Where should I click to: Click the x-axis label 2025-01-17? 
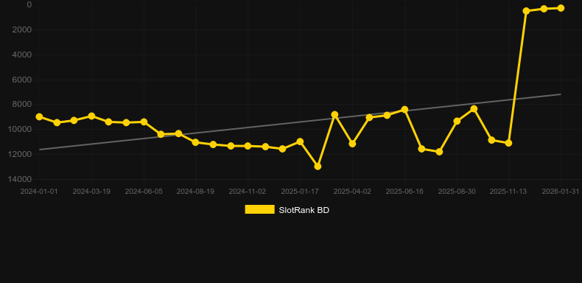click(x=300, y=192)
